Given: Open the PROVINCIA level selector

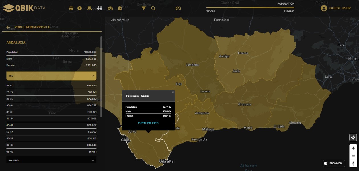Looking at the screenshot, I should click(334, 164).
